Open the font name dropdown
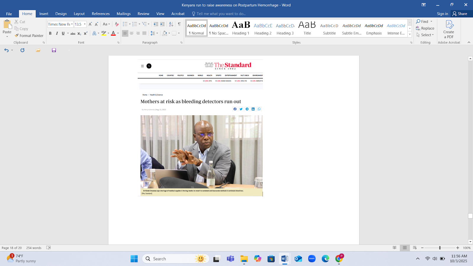The image size is (473, 266). [x=72, y=24]
